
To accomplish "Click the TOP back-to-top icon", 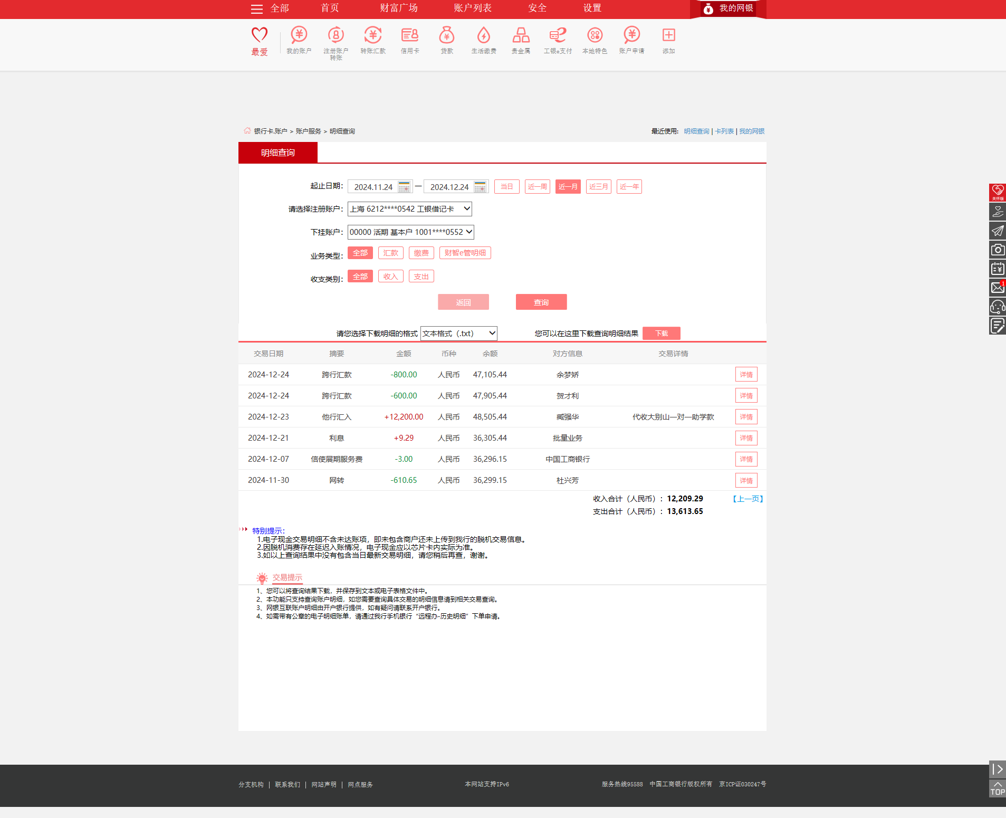I will [x=998, y=788].
